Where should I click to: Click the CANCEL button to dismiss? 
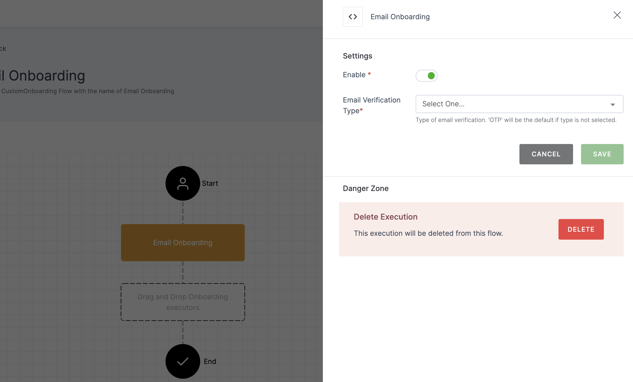coord(546,154)
